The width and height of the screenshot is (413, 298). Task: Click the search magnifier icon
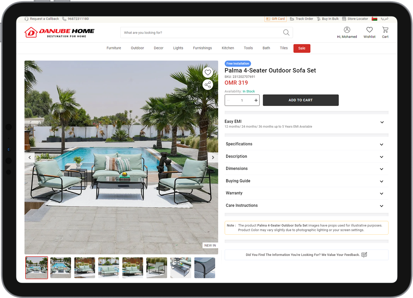click(x=286, y=32)
